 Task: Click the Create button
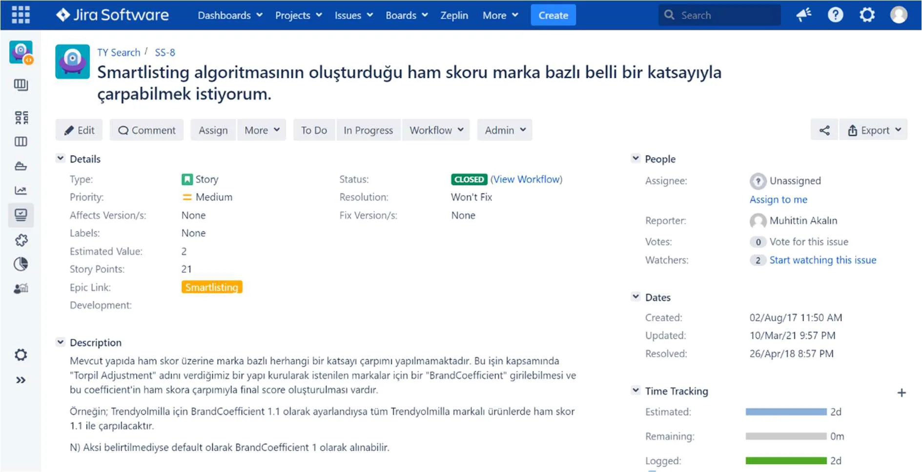click(x=553, y=15)
